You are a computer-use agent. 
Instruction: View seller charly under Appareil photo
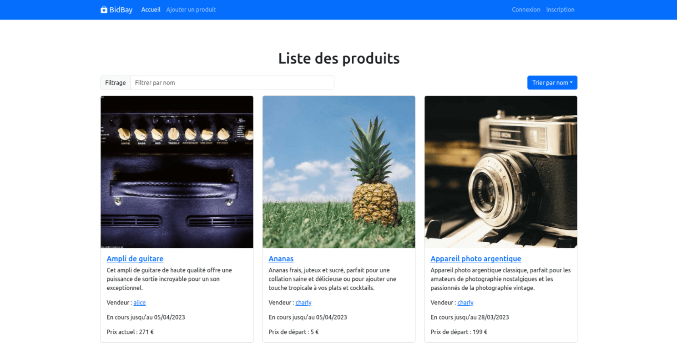pos(465,303)
